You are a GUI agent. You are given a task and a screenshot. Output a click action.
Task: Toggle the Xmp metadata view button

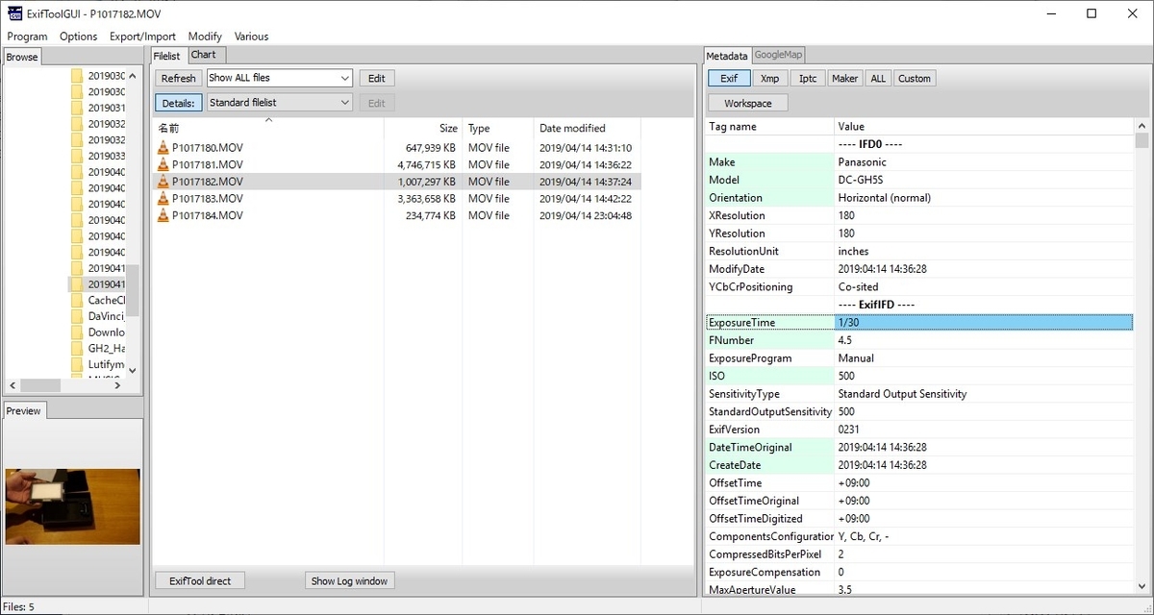769,79
